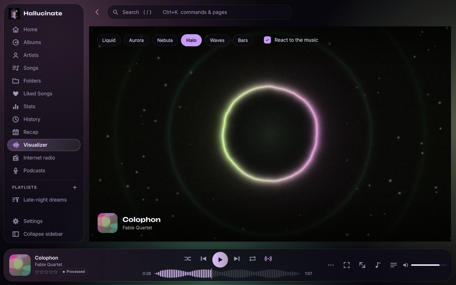Viewport: 456px width, 285px height.
Task: Add a new playlist with plus icon
Action: click(75, 187)
